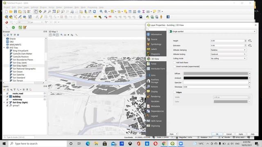Click the Height data-defined override icon
Screen dimensions: 262x147
click(x=250, y=41)
